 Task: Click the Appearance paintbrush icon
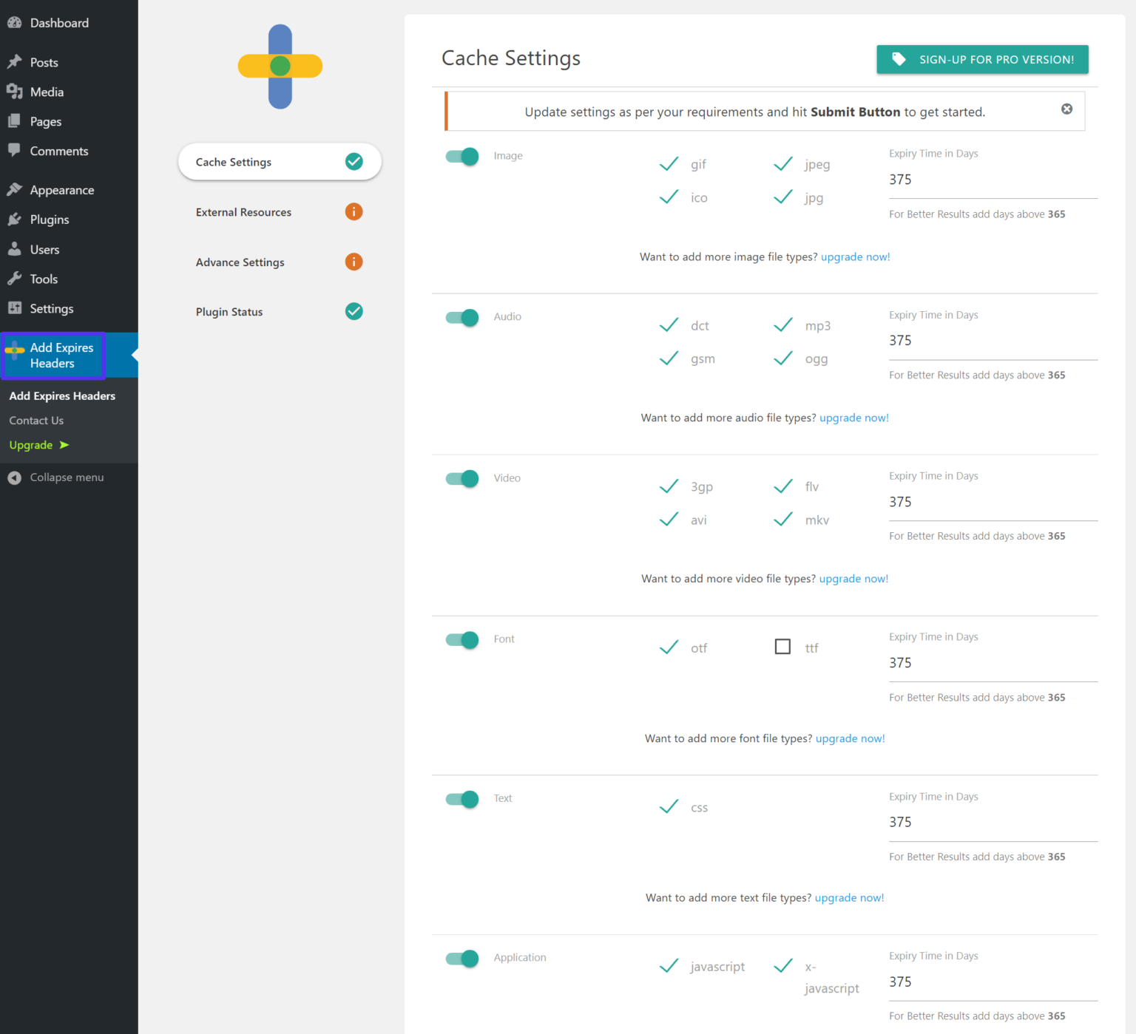coord(14,190)
